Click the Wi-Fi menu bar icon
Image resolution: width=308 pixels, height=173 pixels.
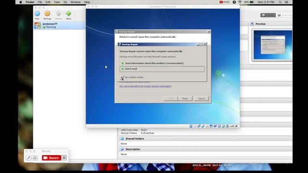click(x=240, y=2)
